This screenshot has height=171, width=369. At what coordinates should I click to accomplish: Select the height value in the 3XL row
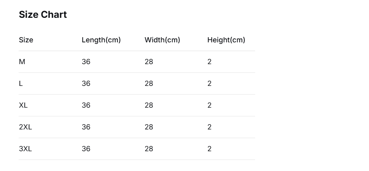(209, 149)
